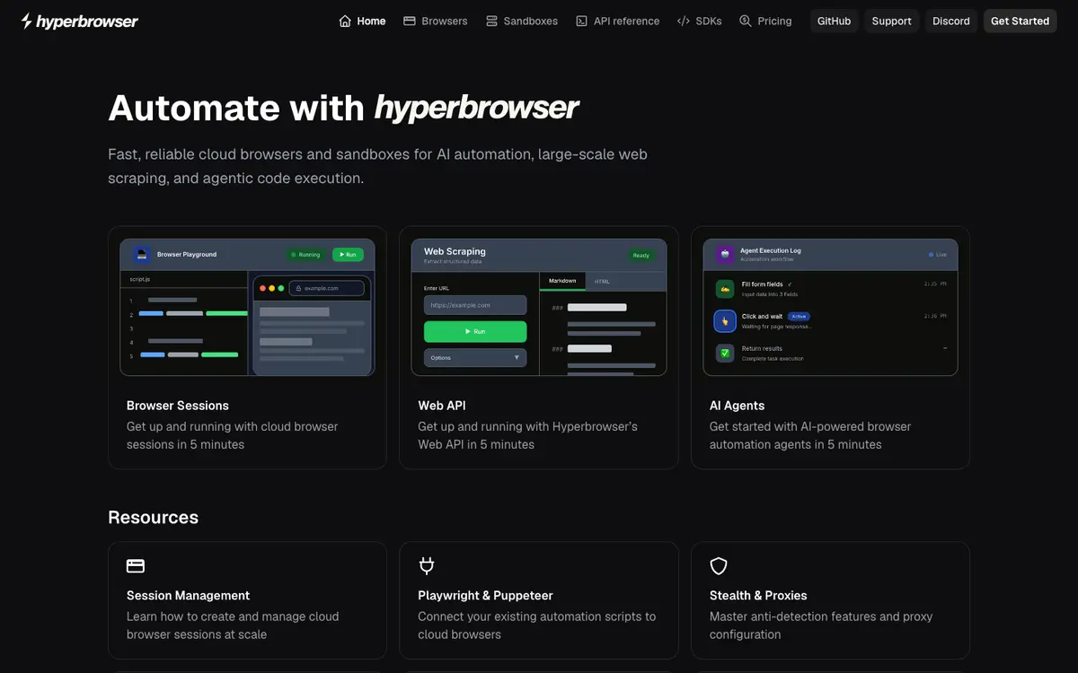Click the Support button
1078x673 pixels.
[x=891, y=21]
